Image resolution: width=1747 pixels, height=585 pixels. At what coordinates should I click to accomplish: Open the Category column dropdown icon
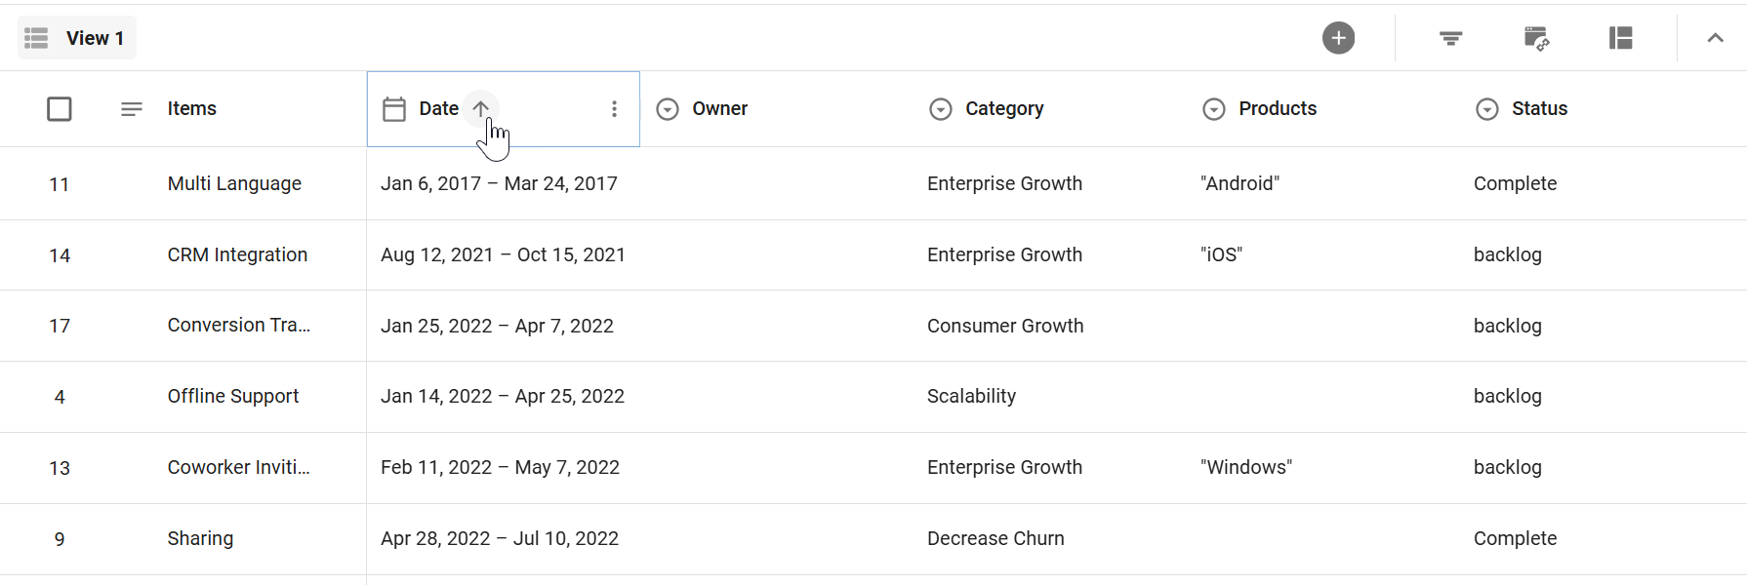point(941,109)
